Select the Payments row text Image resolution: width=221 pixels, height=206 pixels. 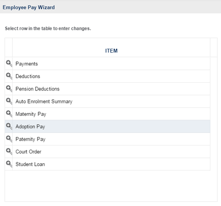(27, 64)
